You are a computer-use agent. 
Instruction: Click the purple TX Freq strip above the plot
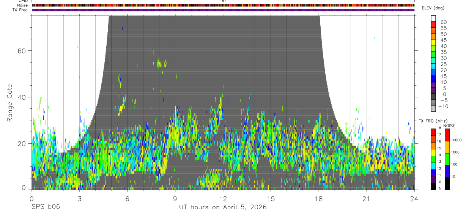(223, 10)
